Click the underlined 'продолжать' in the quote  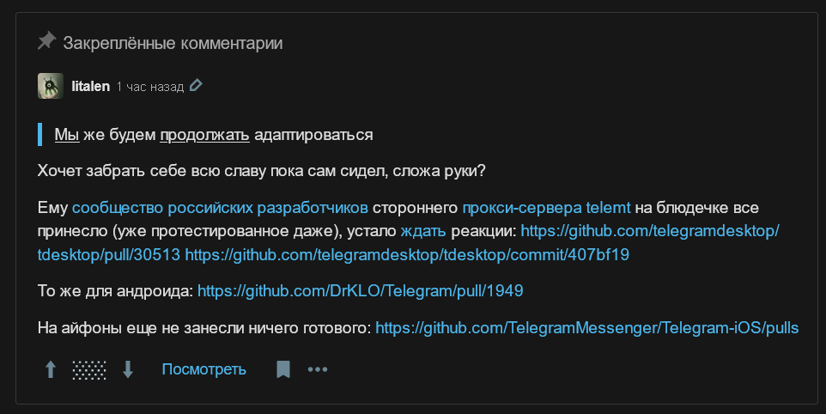[x=204, y=135]
